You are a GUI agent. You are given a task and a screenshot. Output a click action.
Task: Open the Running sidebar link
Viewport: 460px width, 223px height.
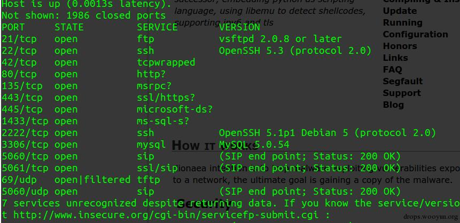pos(402,23)
